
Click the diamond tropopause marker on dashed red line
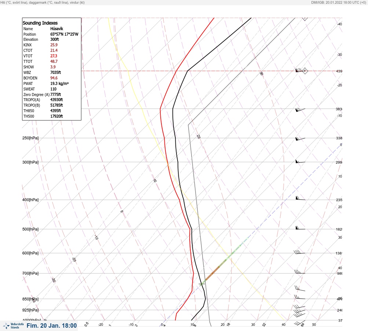305,71
